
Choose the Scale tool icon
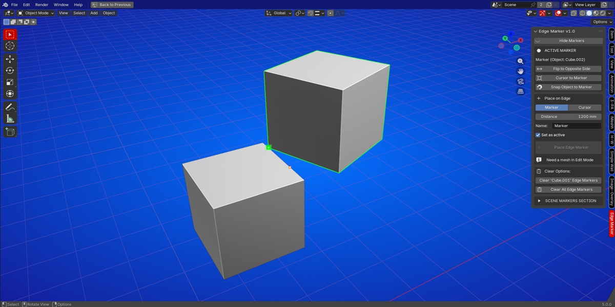(10, 82)
